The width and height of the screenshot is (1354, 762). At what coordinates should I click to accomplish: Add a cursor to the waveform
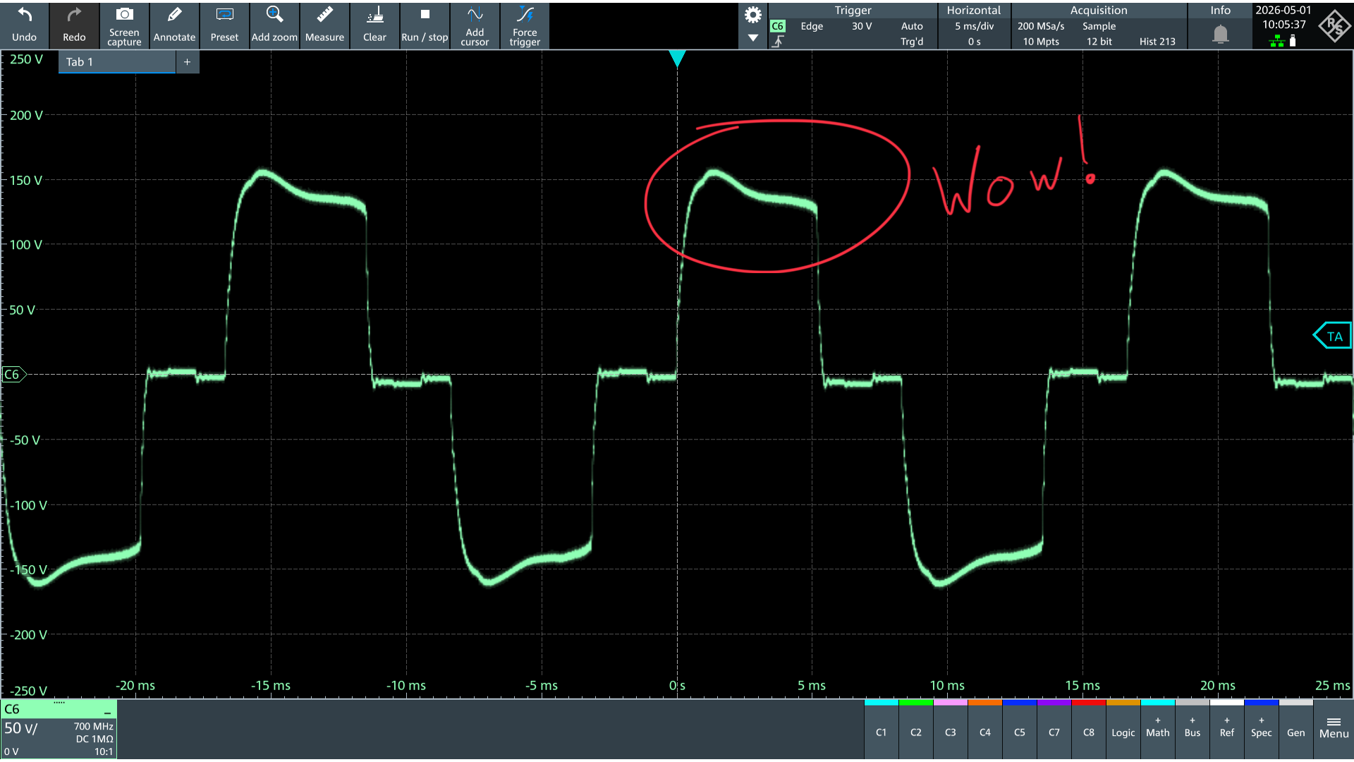point(475,25)
